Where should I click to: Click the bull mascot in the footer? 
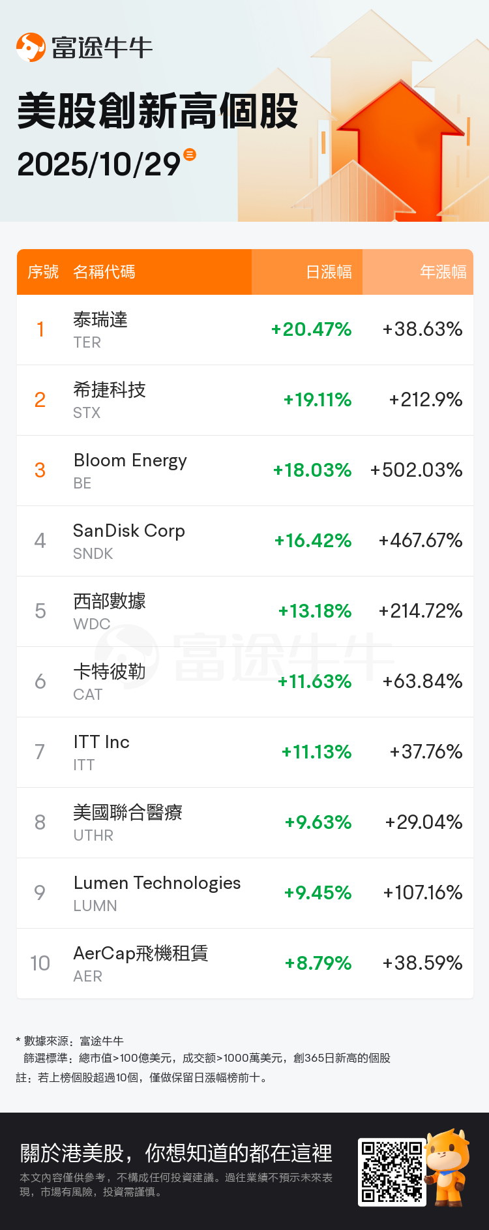(448, 1167)
